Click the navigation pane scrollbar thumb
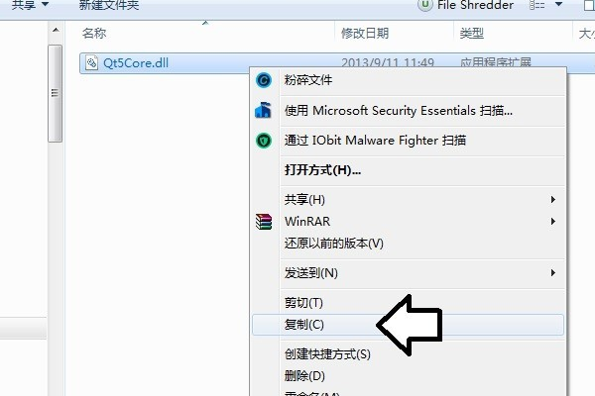This screenshot has height=396, width=595. coord(56,94)
